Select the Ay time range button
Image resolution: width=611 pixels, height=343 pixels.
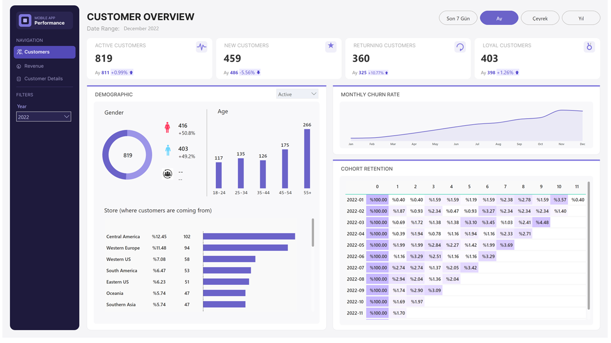(x=499, y=18)
